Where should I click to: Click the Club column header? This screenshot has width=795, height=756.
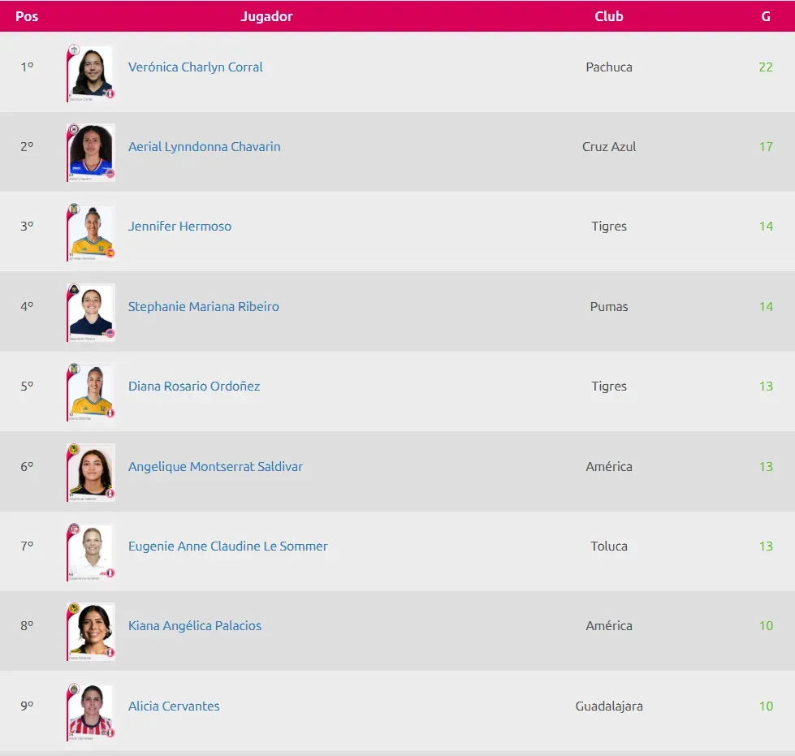608,16
